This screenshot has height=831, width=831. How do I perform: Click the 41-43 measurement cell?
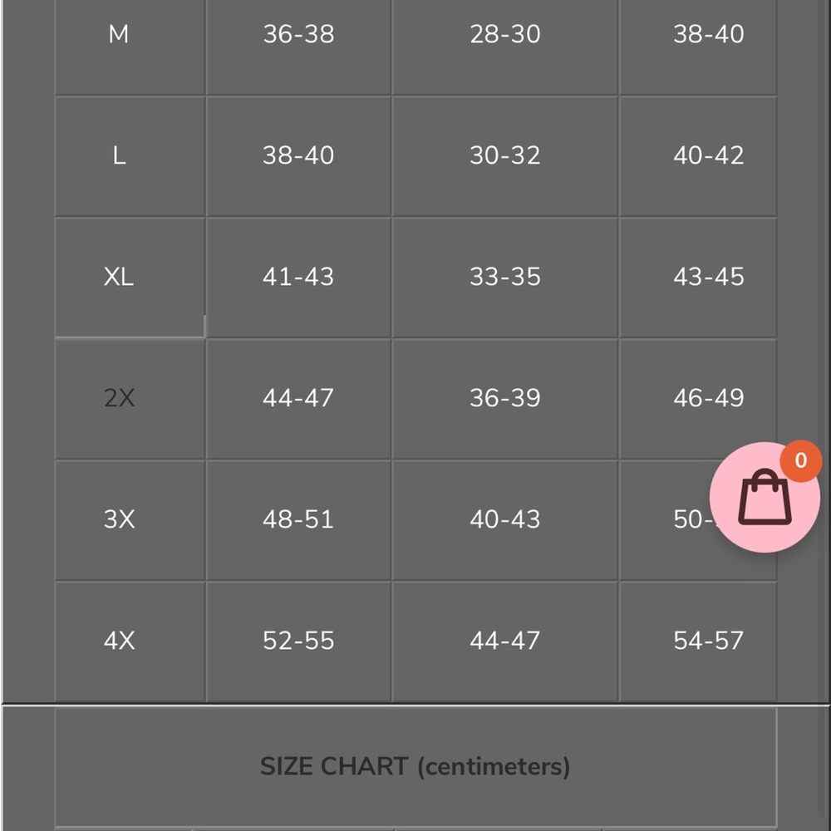tap(298, 277)
